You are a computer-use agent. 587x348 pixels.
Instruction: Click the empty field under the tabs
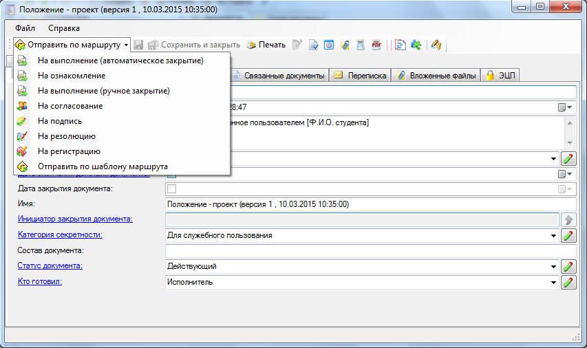click(x=403, y=92)
